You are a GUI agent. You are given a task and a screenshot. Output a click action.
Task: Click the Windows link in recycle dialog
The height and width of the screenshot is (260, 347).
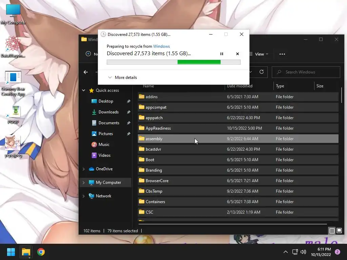[x=161, y=46]
